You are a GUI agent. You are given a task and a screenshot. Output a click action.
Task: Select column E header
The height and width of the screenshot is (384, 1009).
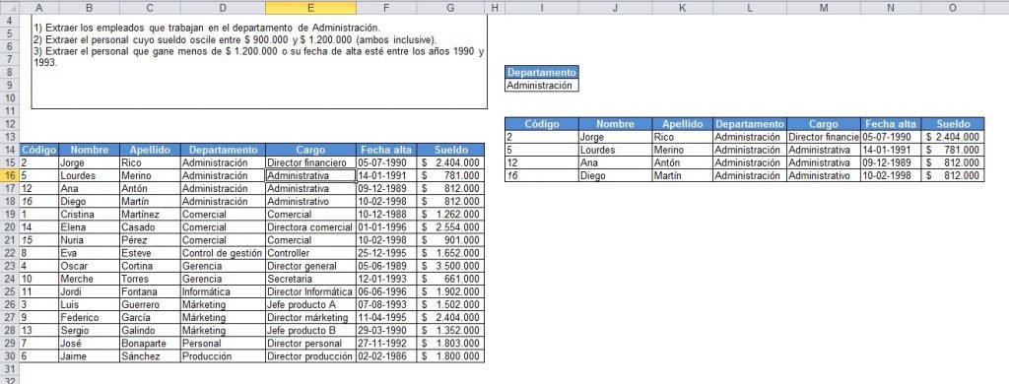pos(310,8)
